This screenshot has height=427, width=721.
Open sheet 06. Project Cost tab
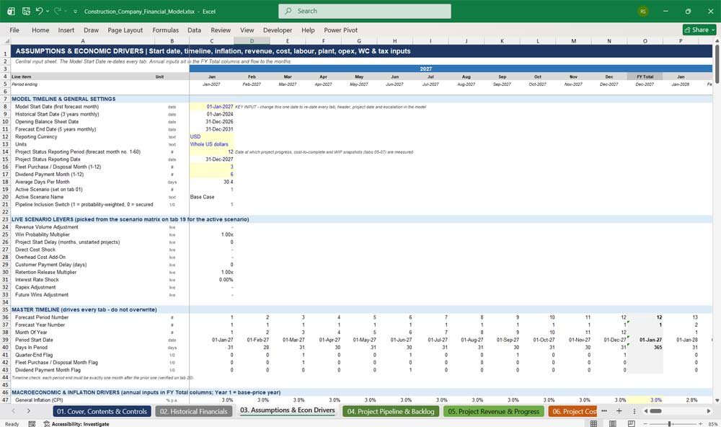click(x=572, y=411)
